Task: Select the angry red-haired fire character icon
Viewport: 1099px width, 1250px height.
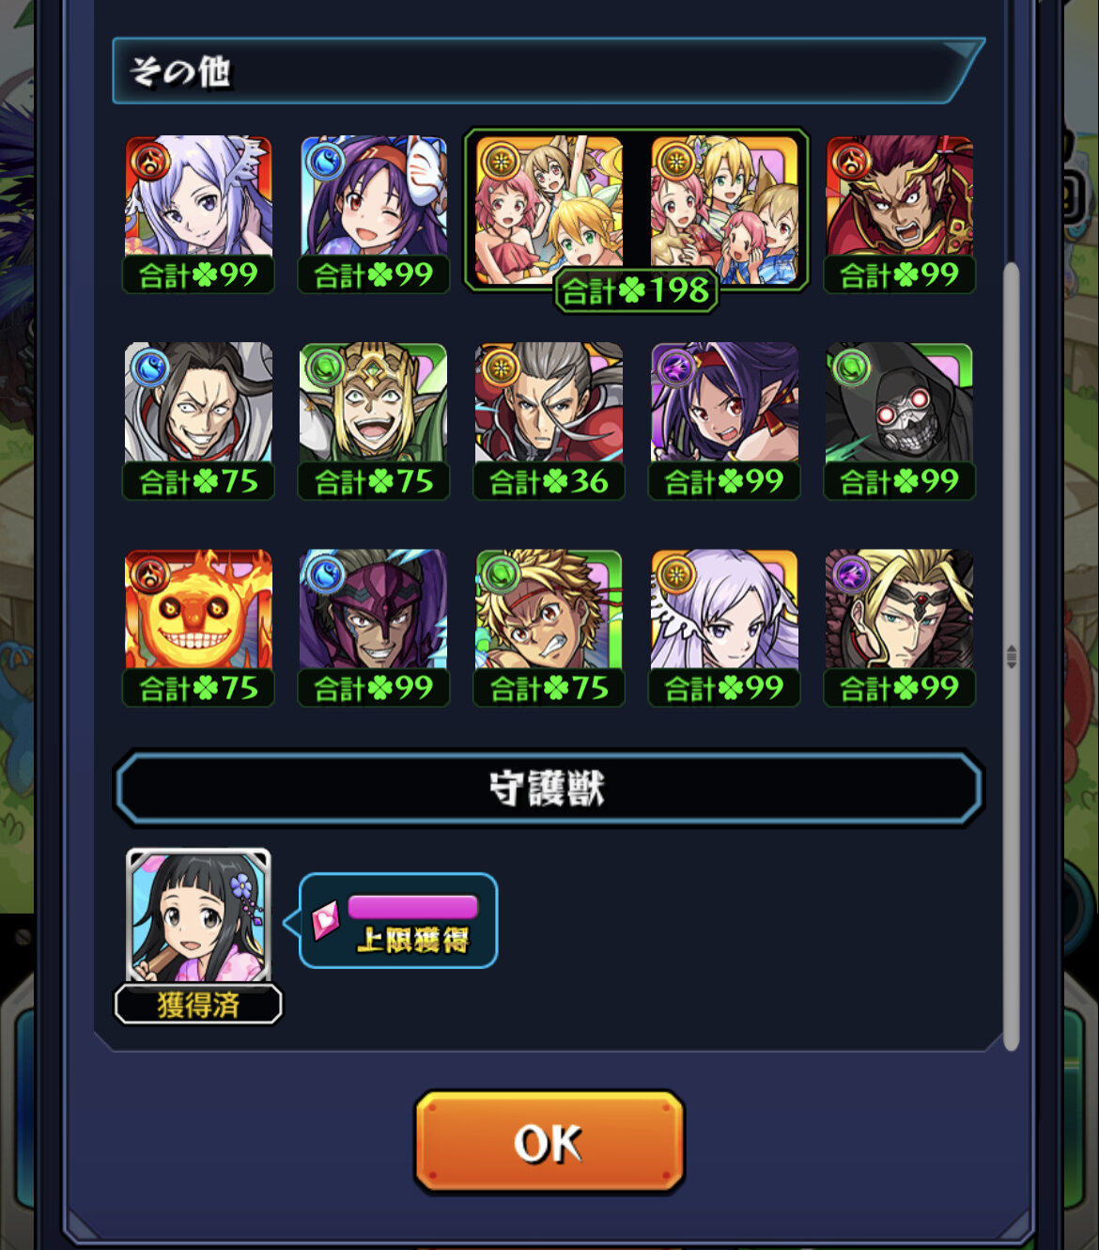Action: pyautogui.click(x=899, y=214)
